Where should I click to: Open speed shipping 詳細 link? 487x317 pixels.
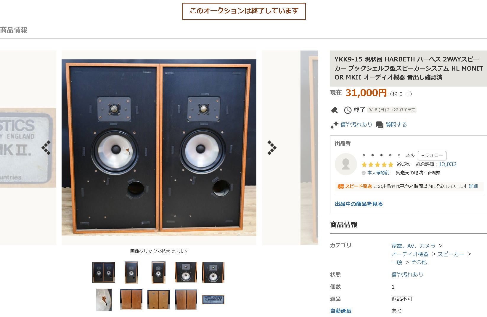point(473,186)
